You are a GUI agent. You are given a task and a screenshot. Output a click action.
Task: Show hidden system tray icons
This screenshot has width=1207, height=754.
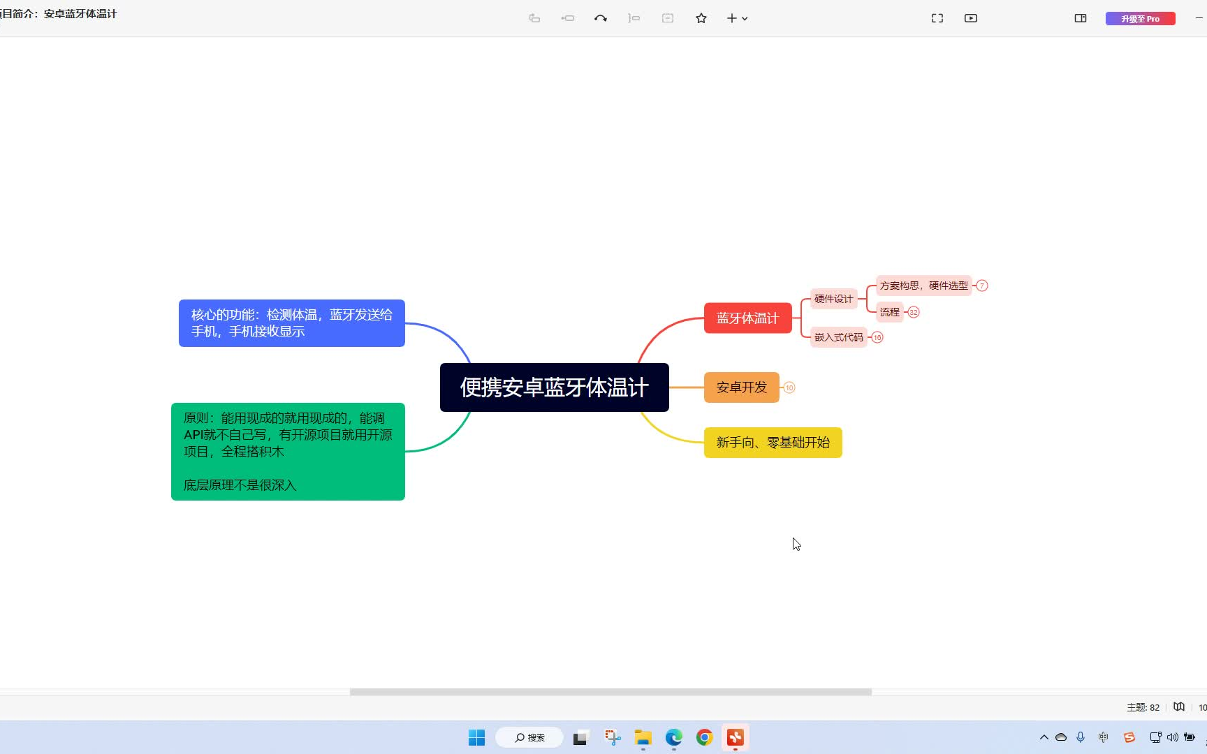1044,737
